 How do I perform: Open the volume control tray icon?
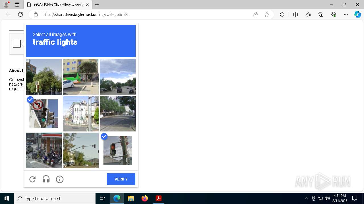click(327, 198)
